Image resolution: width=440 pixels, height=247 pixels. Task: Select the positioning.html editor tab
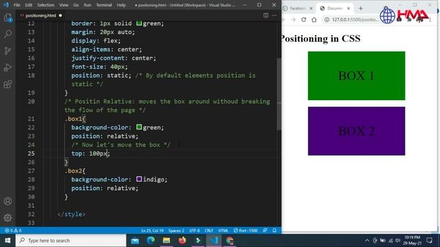pos(41,15)
